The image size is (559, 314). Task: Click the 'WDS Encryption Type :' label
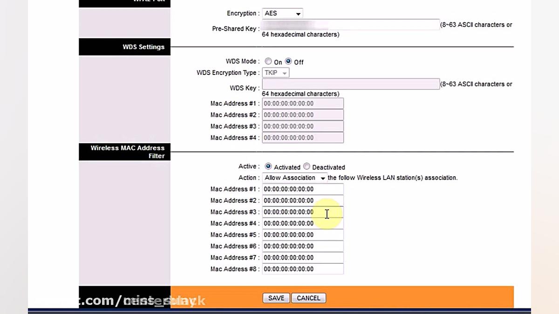228,73
